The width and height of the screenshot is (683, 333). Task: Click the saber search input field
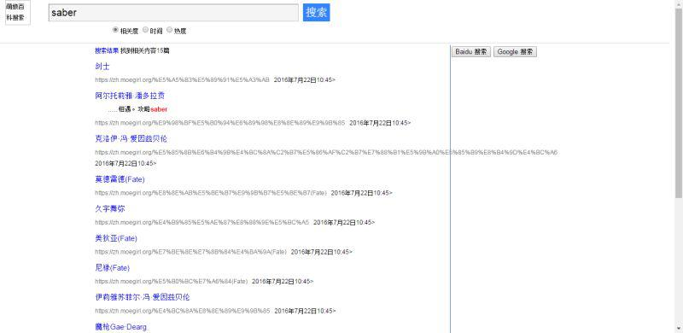[x=173, y=13]
